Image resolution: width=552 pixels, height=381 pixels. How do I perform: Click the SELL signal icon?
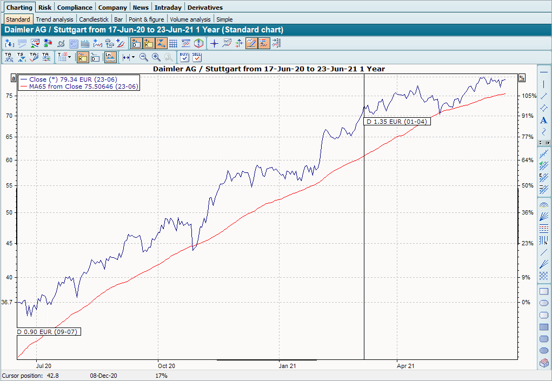coord(197,57)
